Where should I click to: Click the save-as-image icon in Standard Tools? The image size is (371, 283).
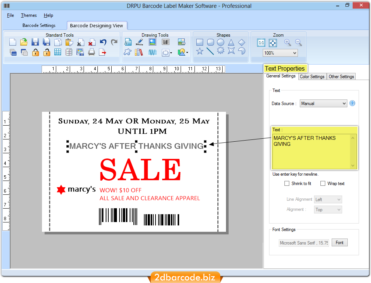click(80, 52)
